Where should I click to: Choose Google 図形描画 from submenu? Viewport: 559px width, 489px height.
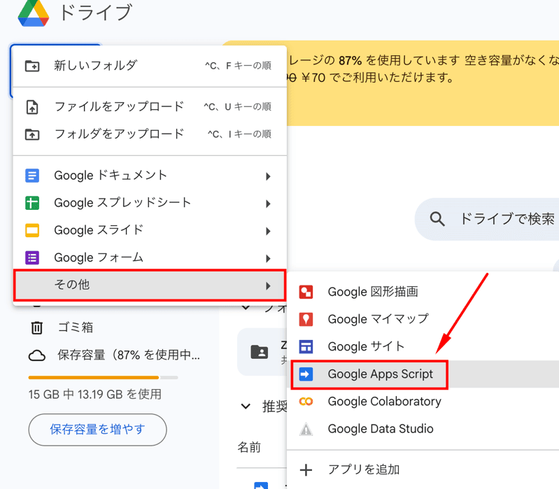coord(424,292)
